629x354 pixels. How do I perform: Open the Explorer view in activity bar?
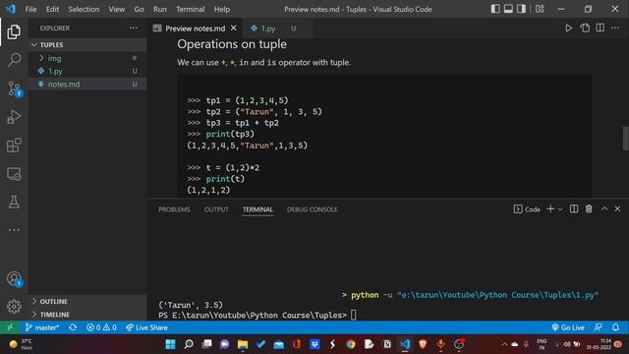(14, 32)
